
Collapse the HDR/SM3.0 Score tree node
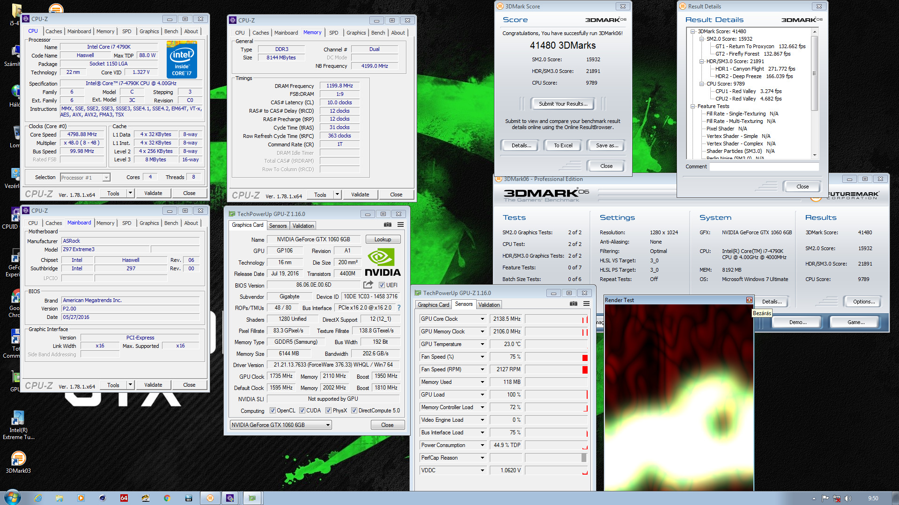701,61
